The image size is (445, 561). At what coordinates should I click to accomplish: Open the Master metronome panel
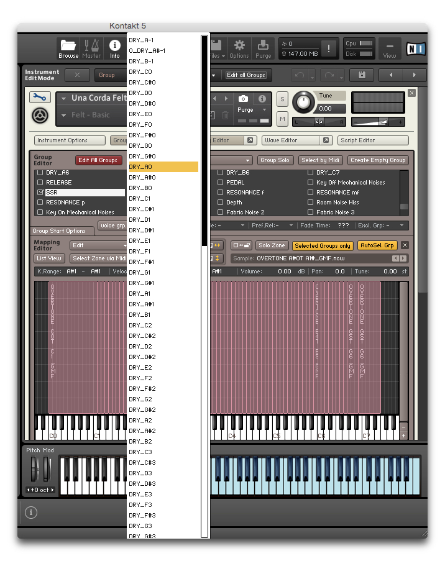click(x=91, y=48)
